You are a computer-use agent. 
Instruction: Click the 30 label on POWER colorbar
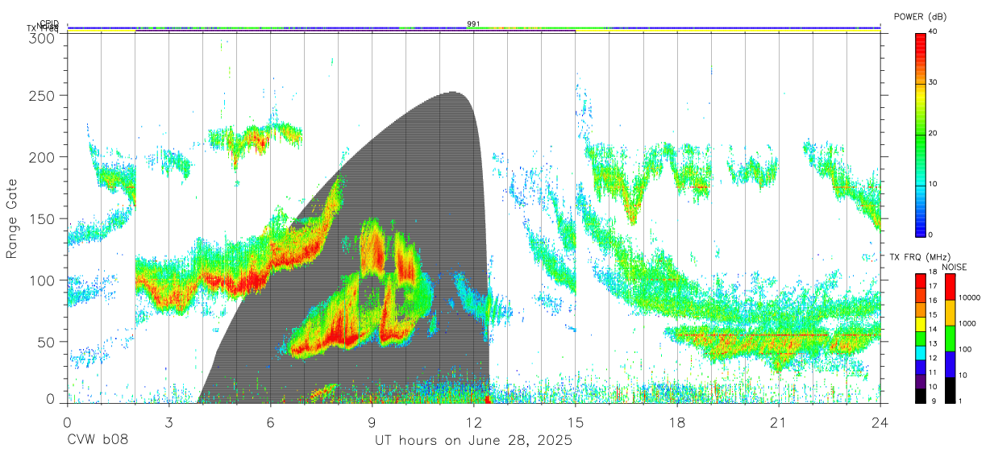(x=934, y=82)
